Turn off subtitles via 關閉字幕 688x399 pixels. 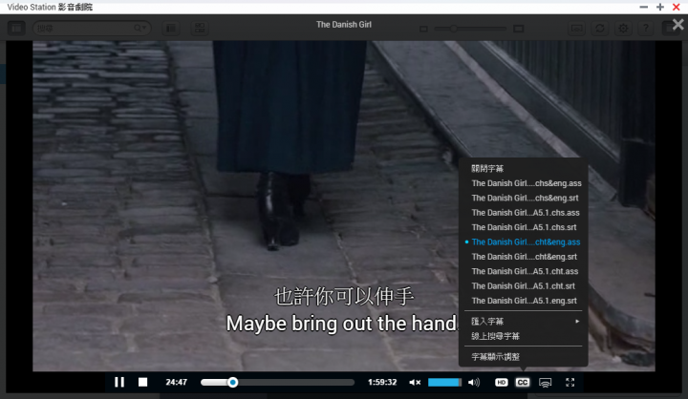click(487, 168)
